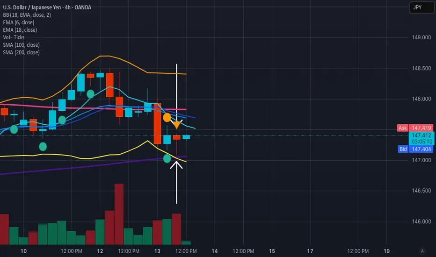Click the date 10 on time axis
436x257 pixels.
pos(24,251)
